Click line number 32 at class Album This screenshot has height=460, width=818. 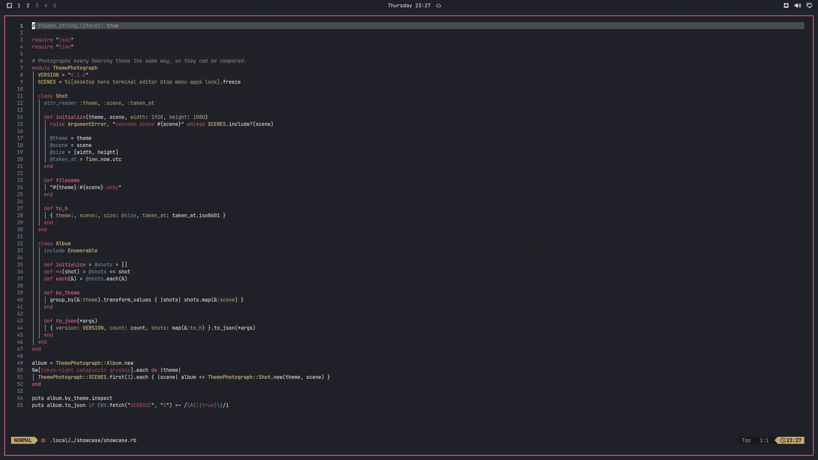tap(20, 244)
